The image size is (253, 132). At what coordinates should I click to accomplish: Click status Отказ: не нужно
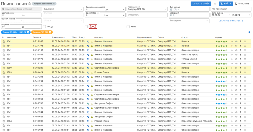pyautogui.click(x=189, y=55)
